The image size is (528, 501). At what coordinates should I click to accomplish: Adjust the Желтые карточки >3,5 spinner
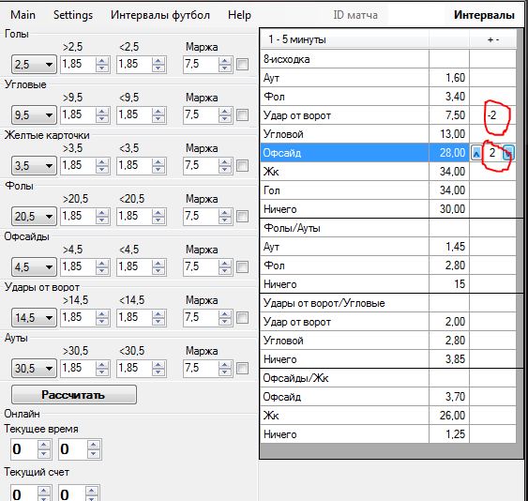(x=102, y=165)
